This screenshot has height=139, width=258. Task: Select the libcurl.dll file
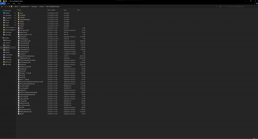pyautogui.click(x=22, y=75)
